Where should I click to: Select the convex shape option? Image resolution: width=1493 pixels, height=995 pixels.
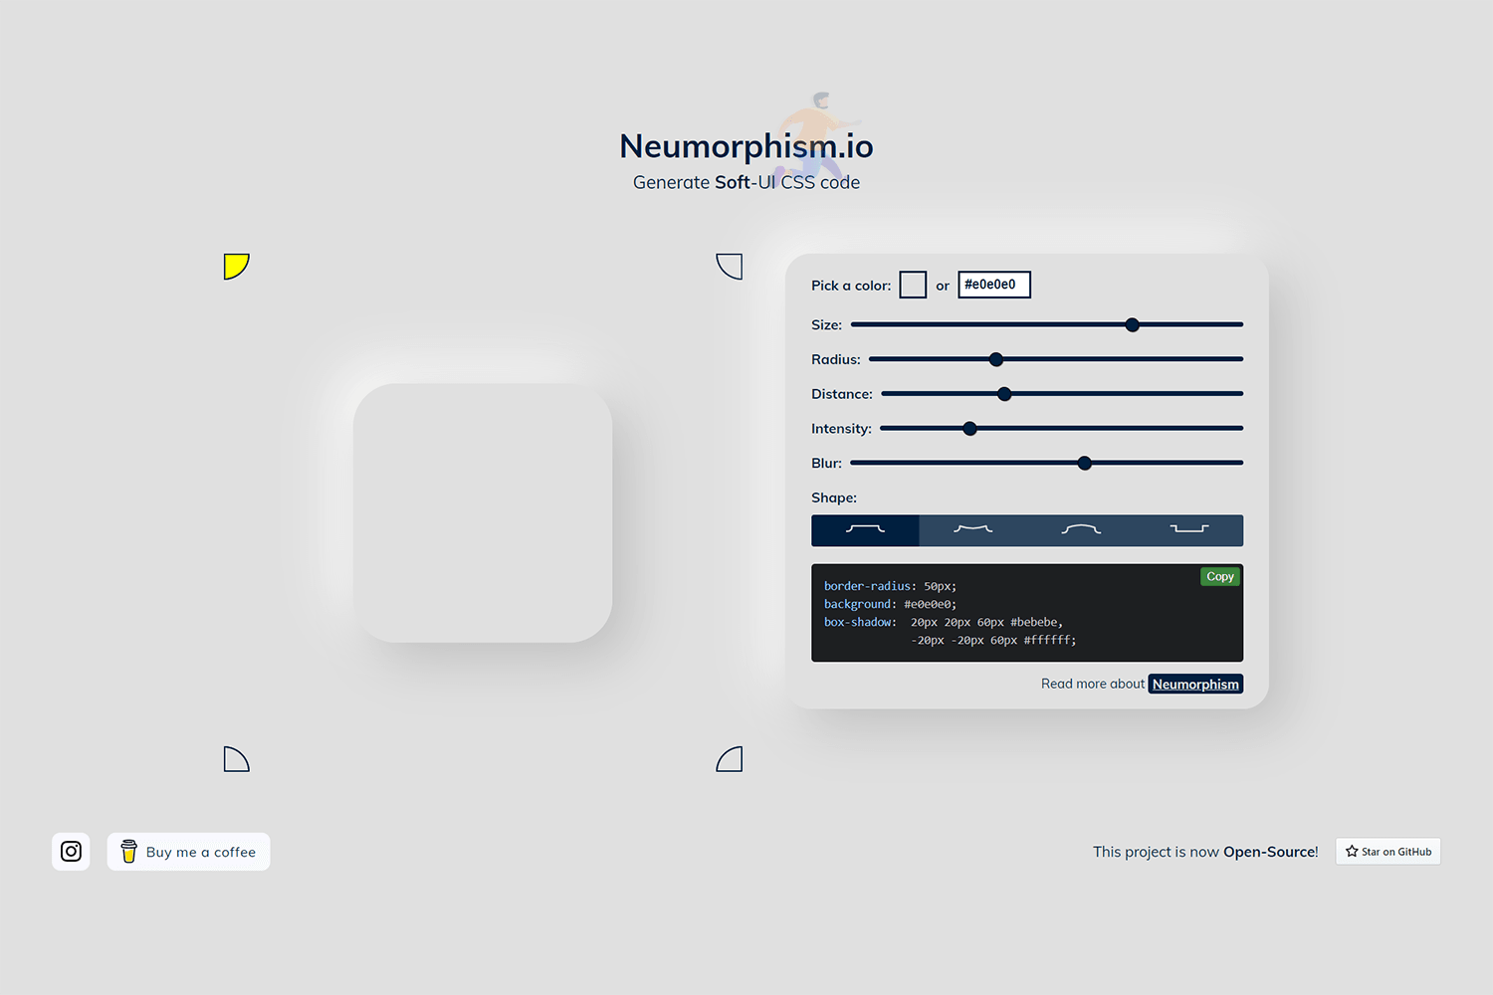point(1081,530)
